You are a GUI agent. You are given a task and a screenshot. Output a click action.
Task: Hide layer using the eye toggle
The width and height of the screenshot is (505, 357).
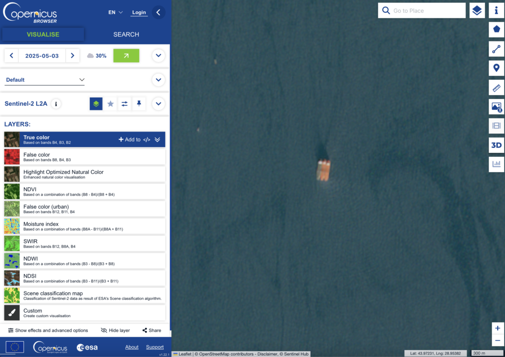point(115,330)
